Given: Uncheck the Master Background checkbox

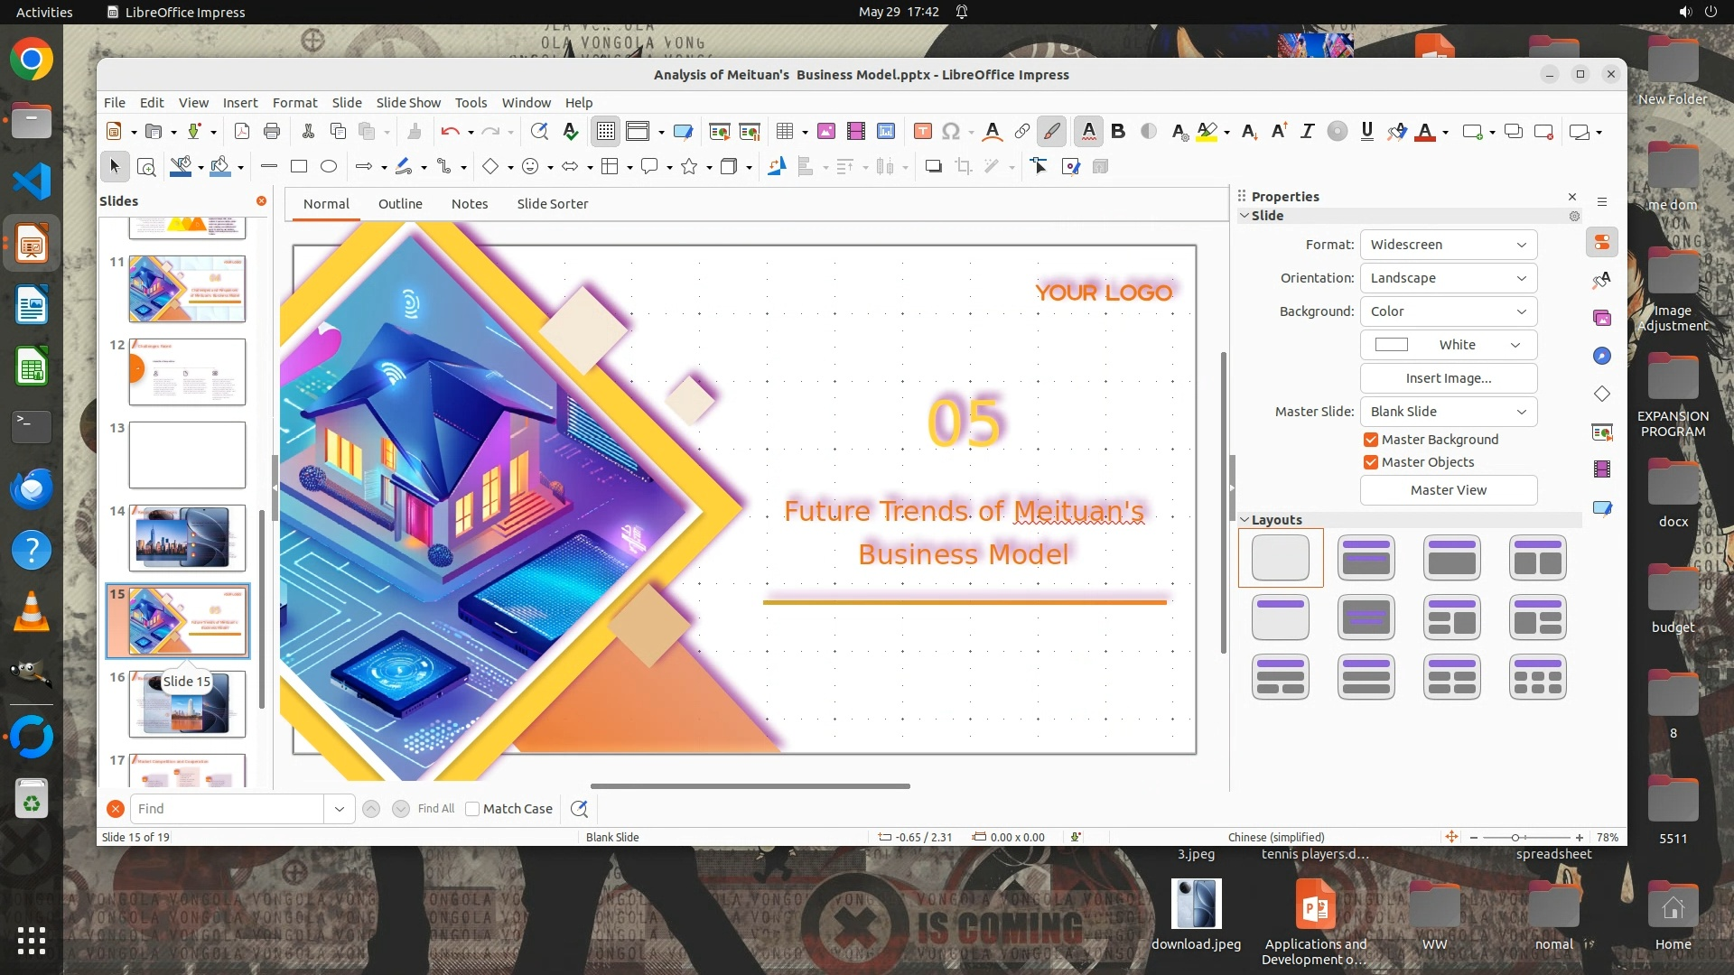Looking at the screenshot, I should 1371,440.
